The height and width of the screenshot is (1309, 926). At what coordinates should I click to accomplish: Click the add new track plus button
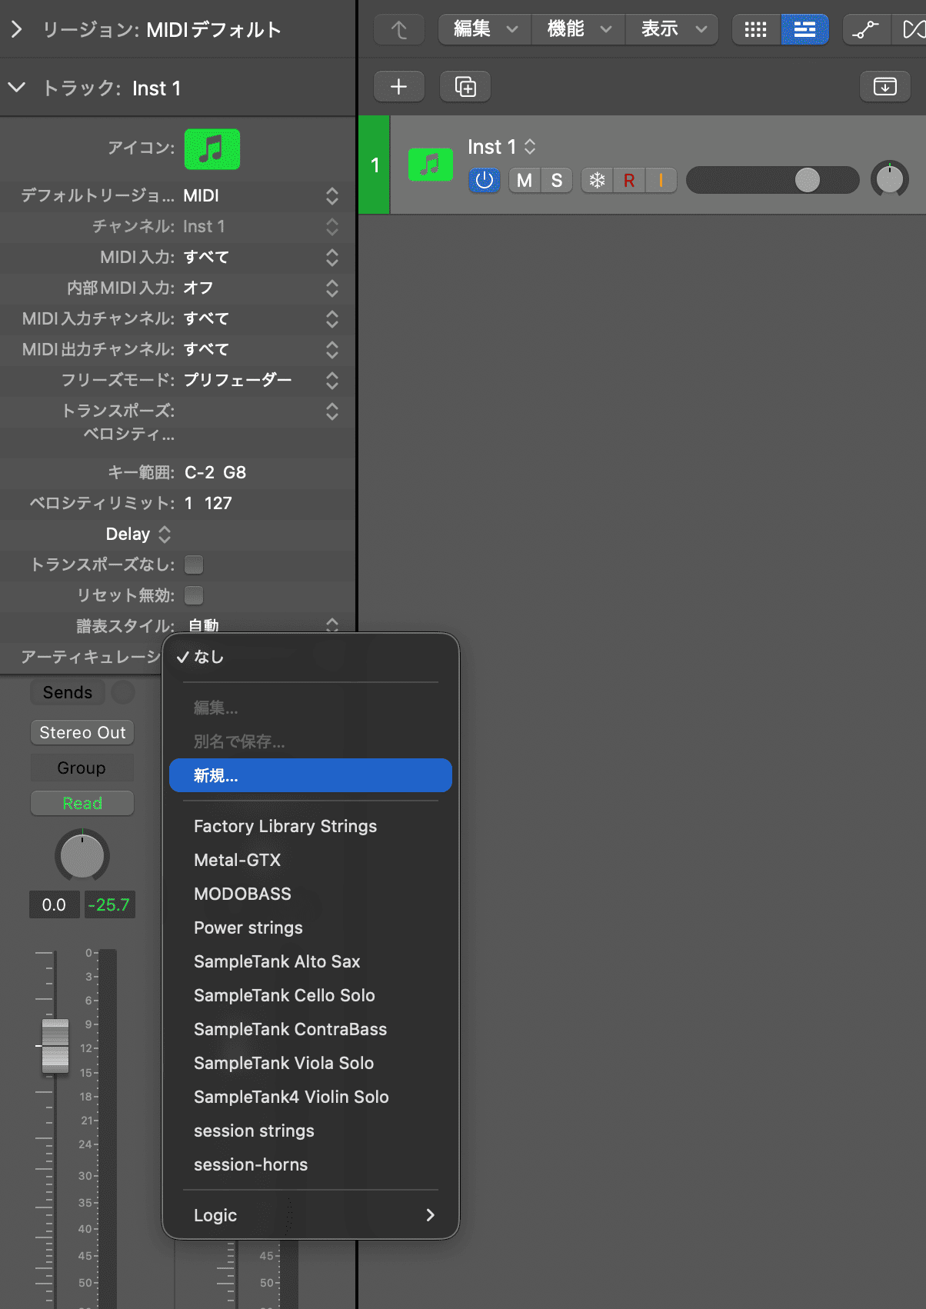398,86
